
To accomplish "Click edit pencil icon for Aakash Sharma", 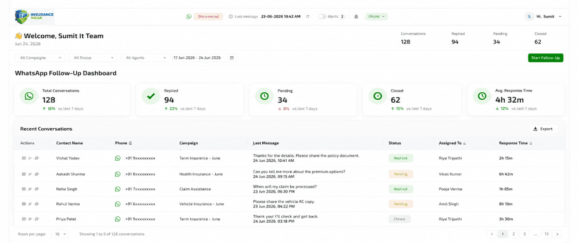I will coord(30,174).
